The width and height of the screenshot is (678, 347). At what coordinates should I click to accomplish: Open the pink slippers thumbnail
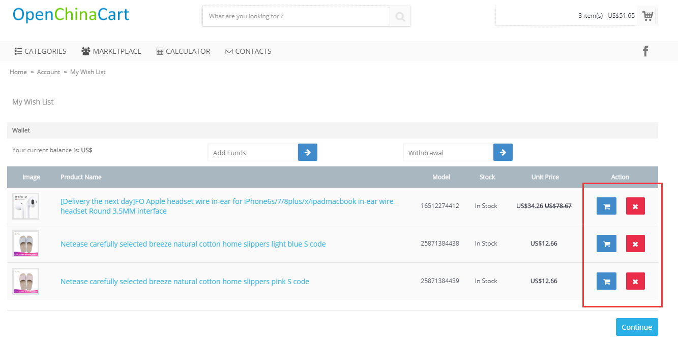pos(25,281)
